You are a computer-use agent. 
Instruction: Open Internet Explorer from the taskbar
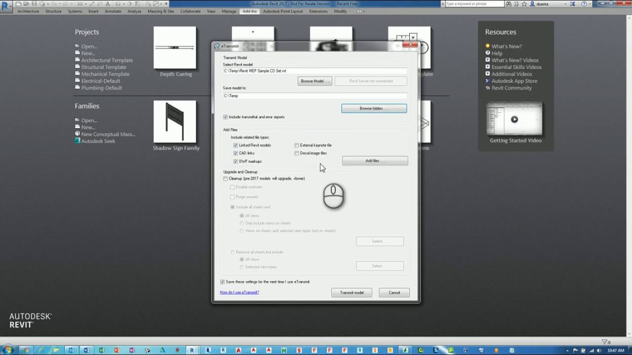click(x=41, y=350)
